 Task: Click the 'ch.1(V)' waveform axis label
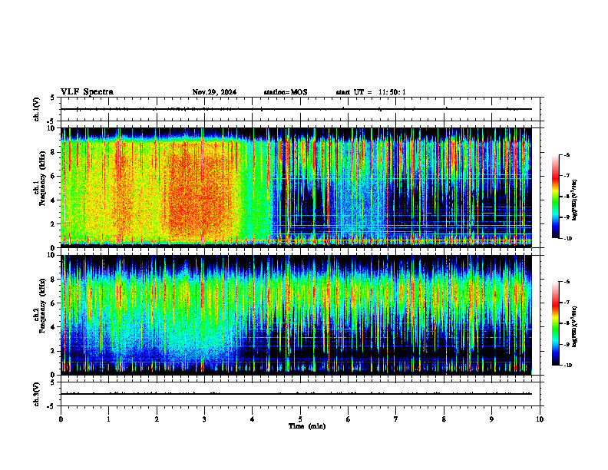click(37, 109)
